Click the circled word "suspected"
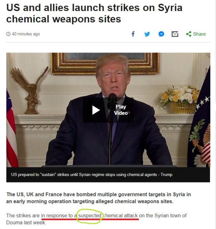Screen dimensions: 216x229 point(90,215)
